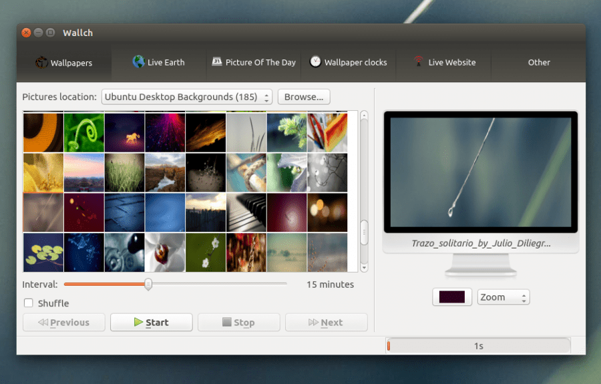Select the piano keys wallpaper thumbnail

tap(246, 212)
